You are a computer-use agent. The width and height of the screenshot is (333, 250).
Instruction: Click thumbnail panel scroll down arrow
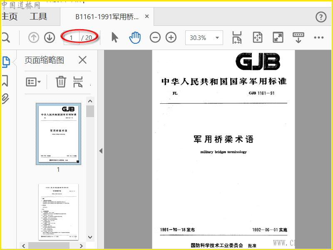[x=90, y=237]
